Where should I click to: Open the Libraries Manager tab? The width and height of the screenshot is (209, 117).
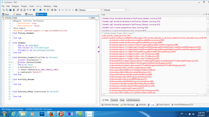click(110, 105)
